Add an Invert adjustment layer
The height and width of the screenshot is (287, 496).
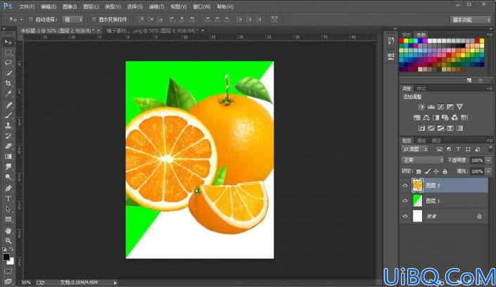421,128
